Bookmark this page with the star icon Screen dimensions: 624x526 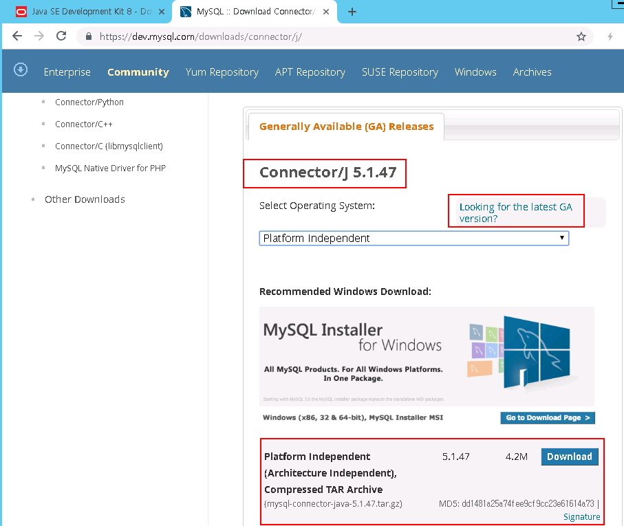coord(581,36)
